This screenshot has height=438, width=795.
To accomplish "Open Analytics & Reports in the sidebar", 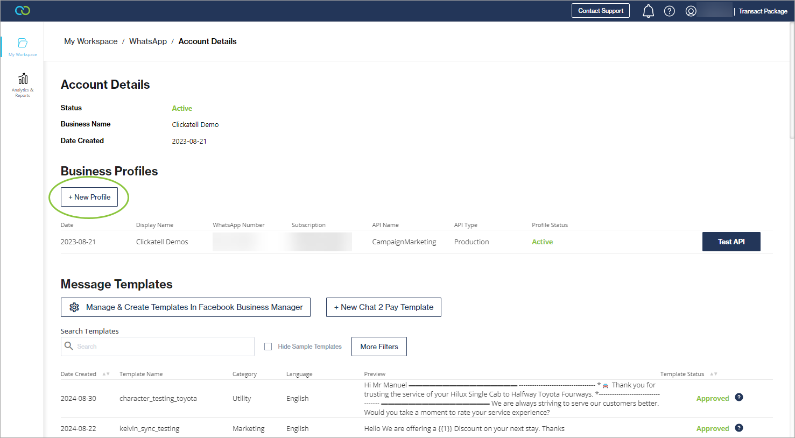I will point(23,84).
